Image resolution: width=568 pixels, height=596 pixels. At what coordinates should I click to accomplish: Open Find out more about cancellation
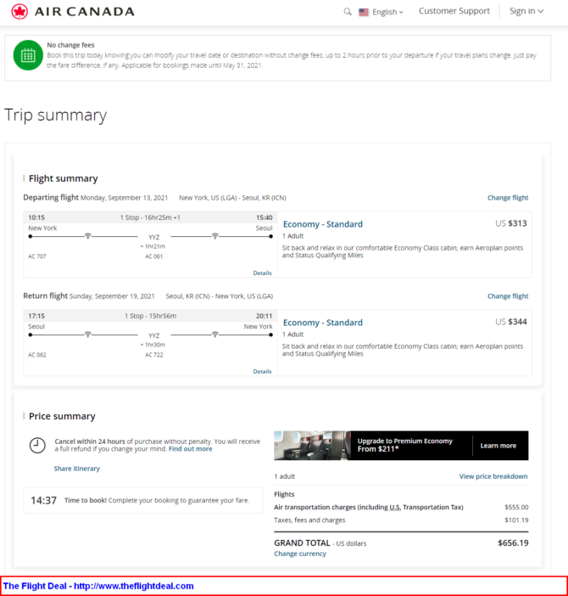[191, 449]
